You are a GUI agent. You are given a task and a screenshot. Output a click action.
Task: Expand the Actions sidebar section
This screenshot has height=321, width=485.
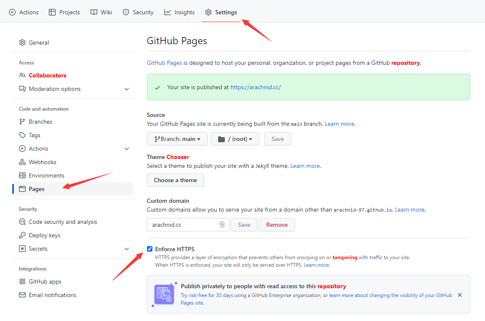(127, 149)
